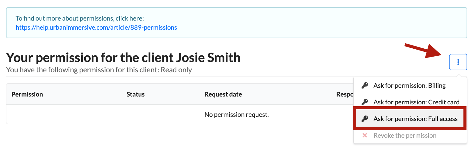Image resolution: width=475 pixels, height=164 pixels.
Task: Click the Status column header
Action: tap(135, 94)
